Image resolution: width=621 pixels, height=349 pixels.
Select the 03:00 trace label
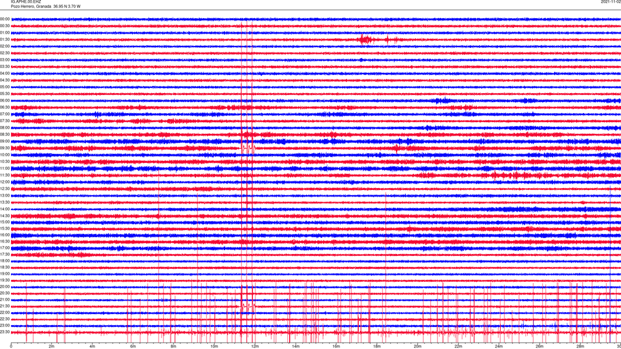pyautogui.click(x=5, y=59)
